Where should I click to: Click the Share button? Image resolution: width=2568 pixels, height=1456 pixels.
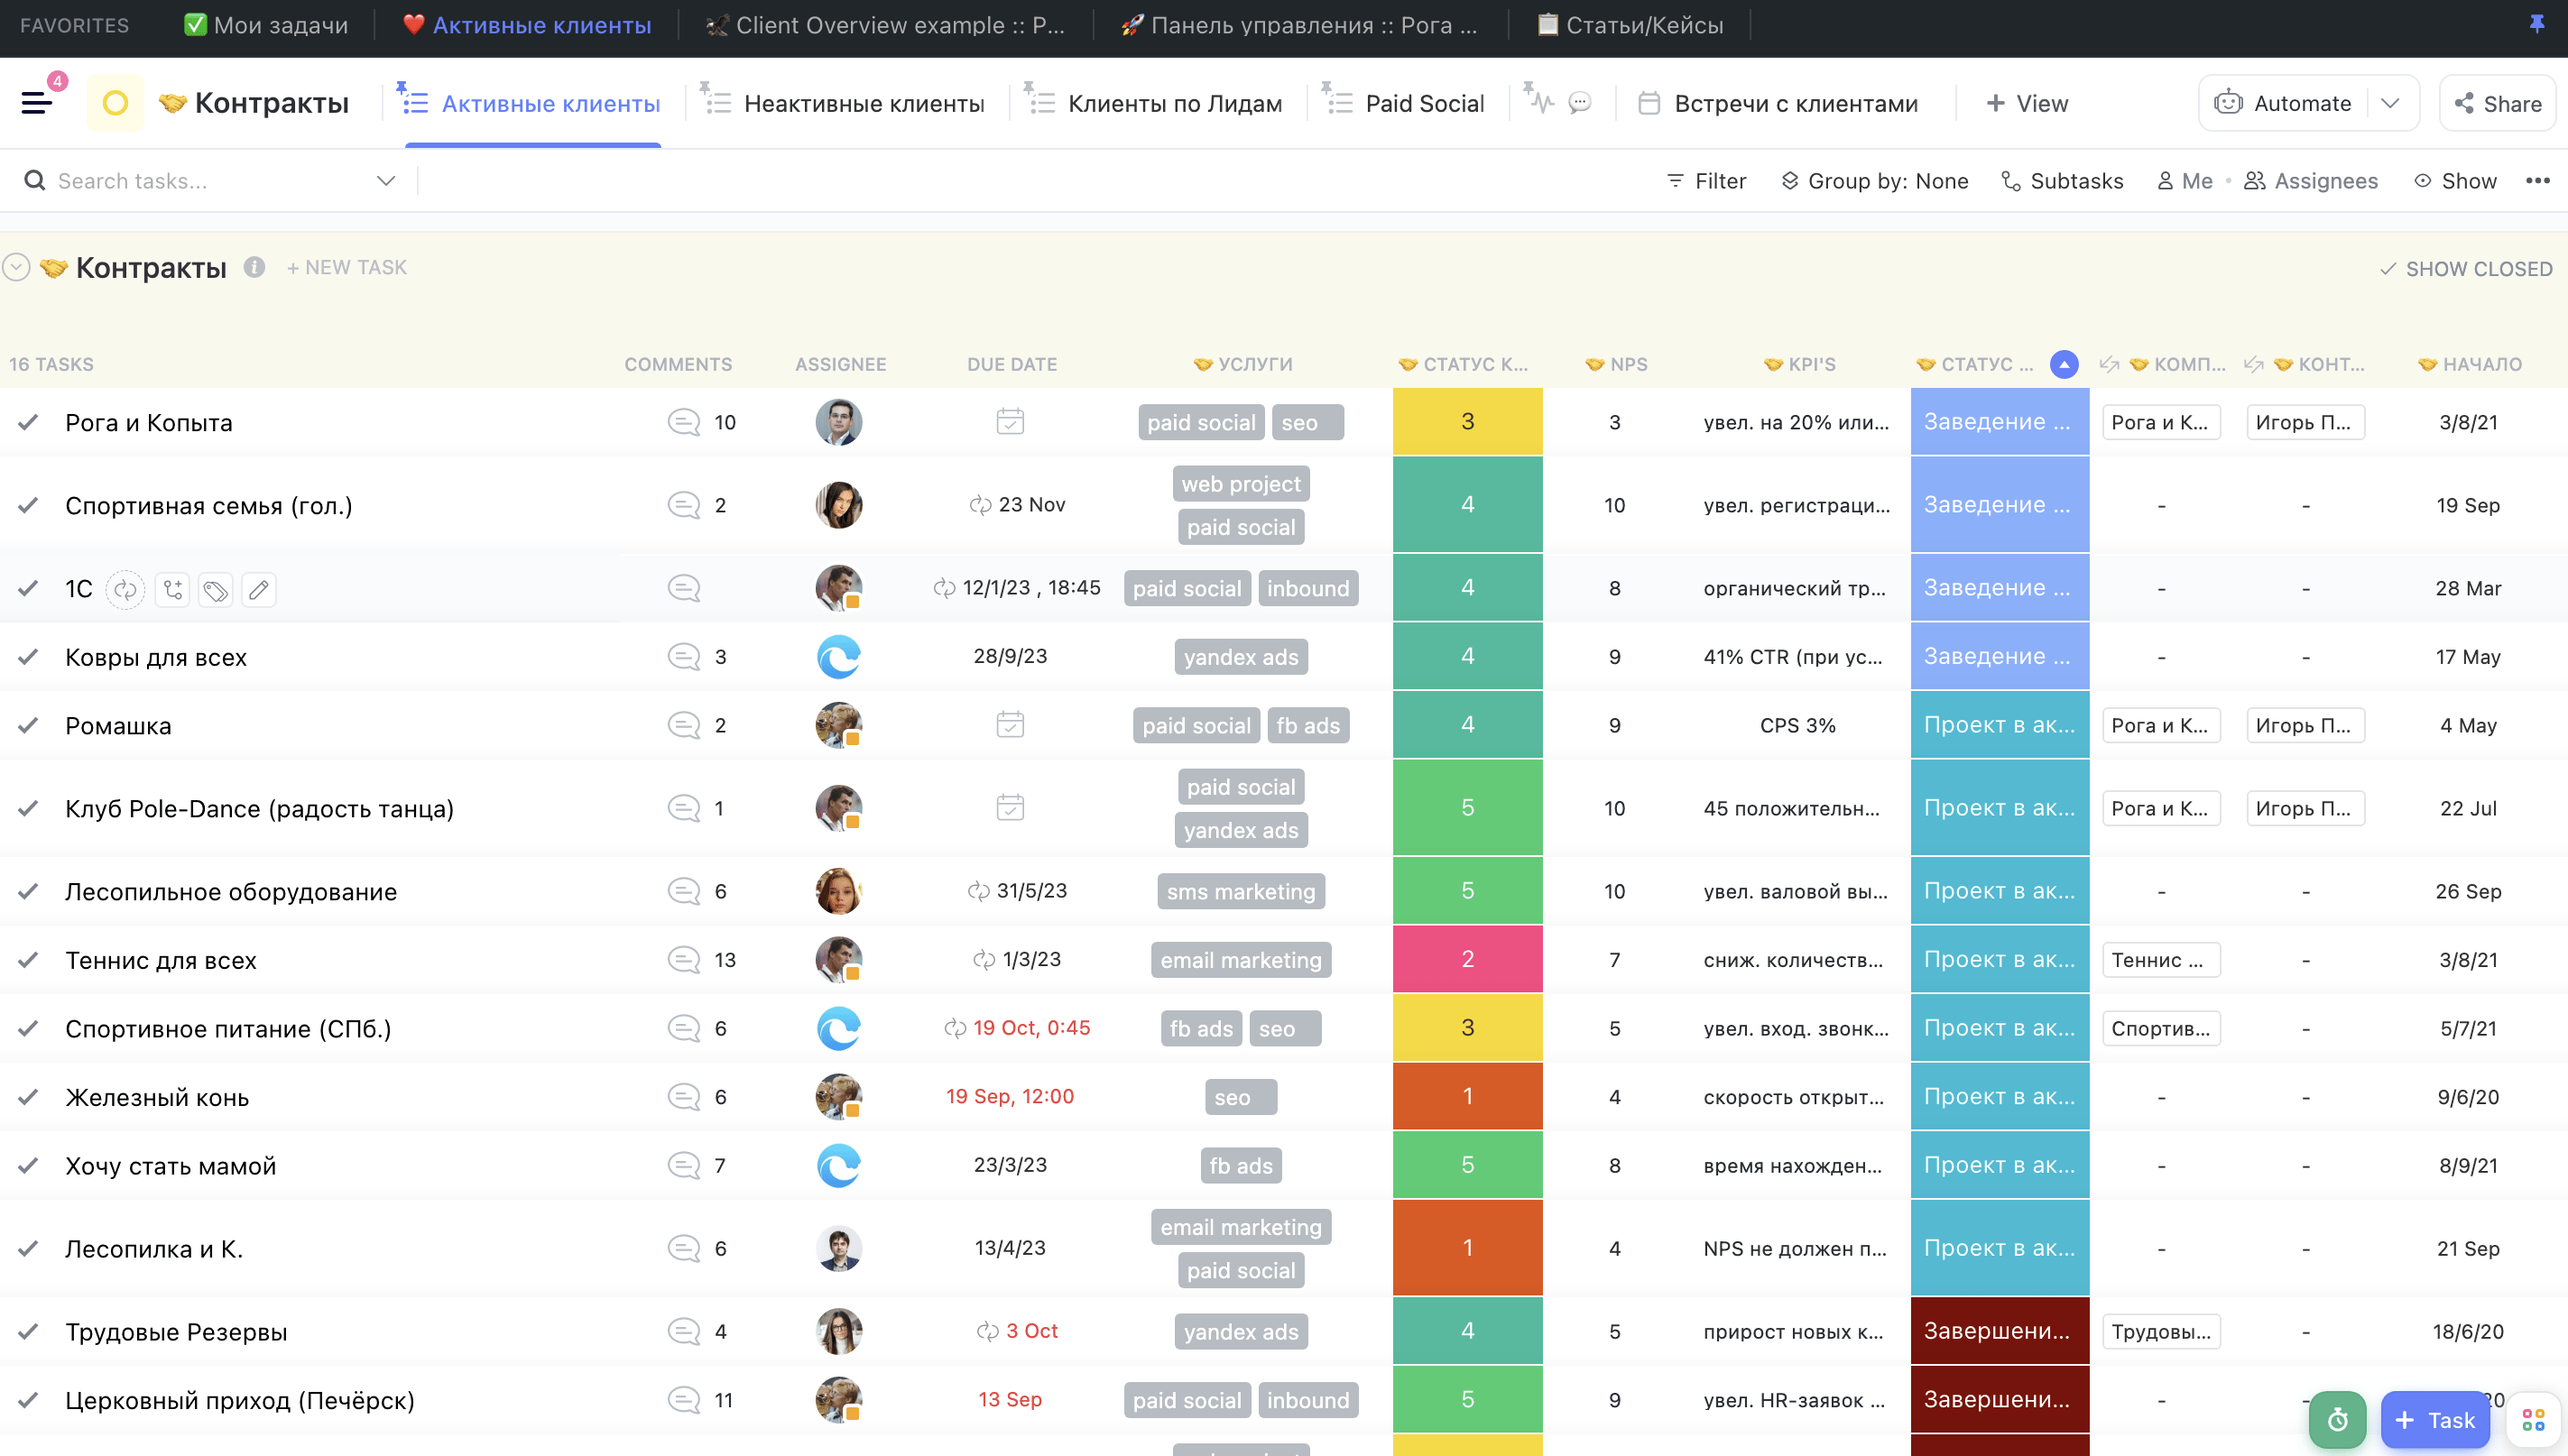click(x=2497, y=103)
